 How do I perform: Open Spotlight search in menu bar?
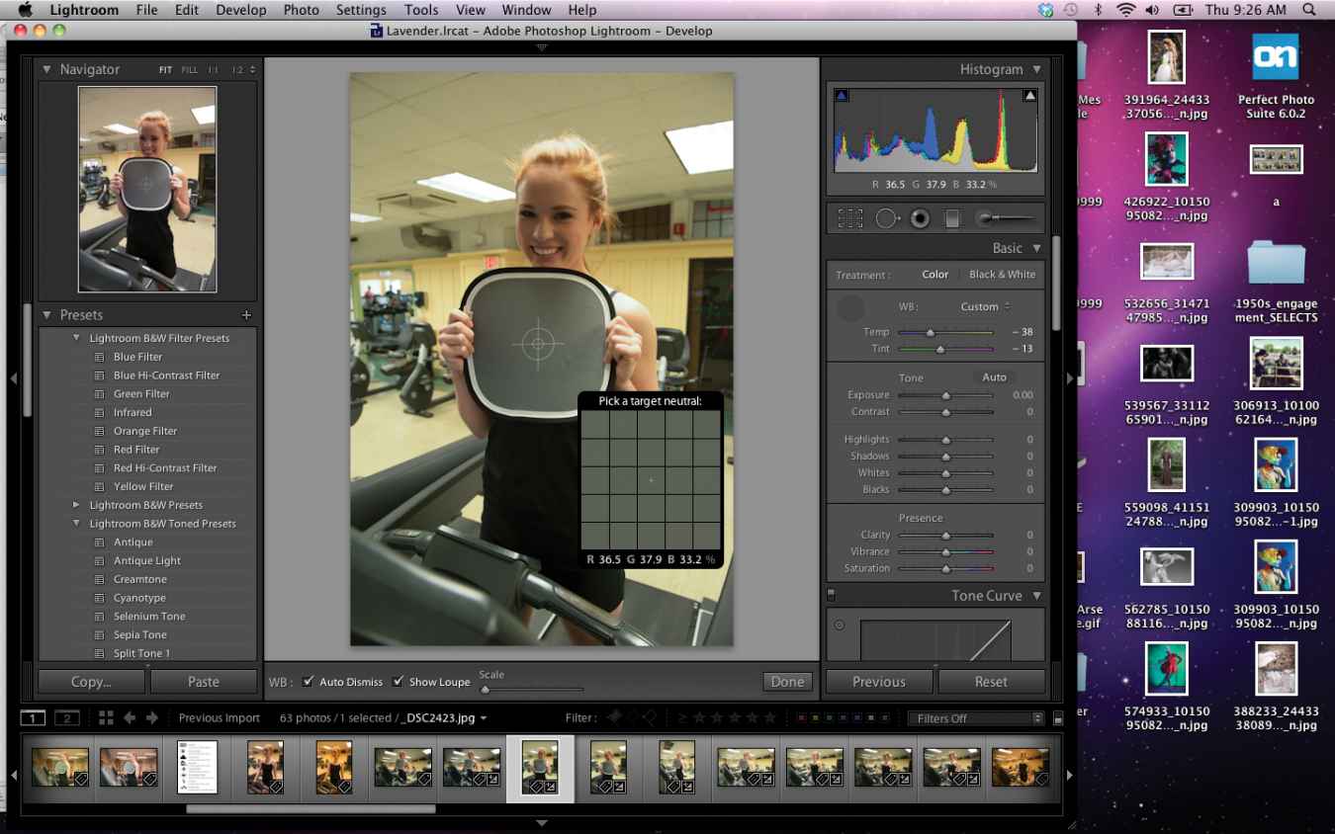pos(1310,10)
